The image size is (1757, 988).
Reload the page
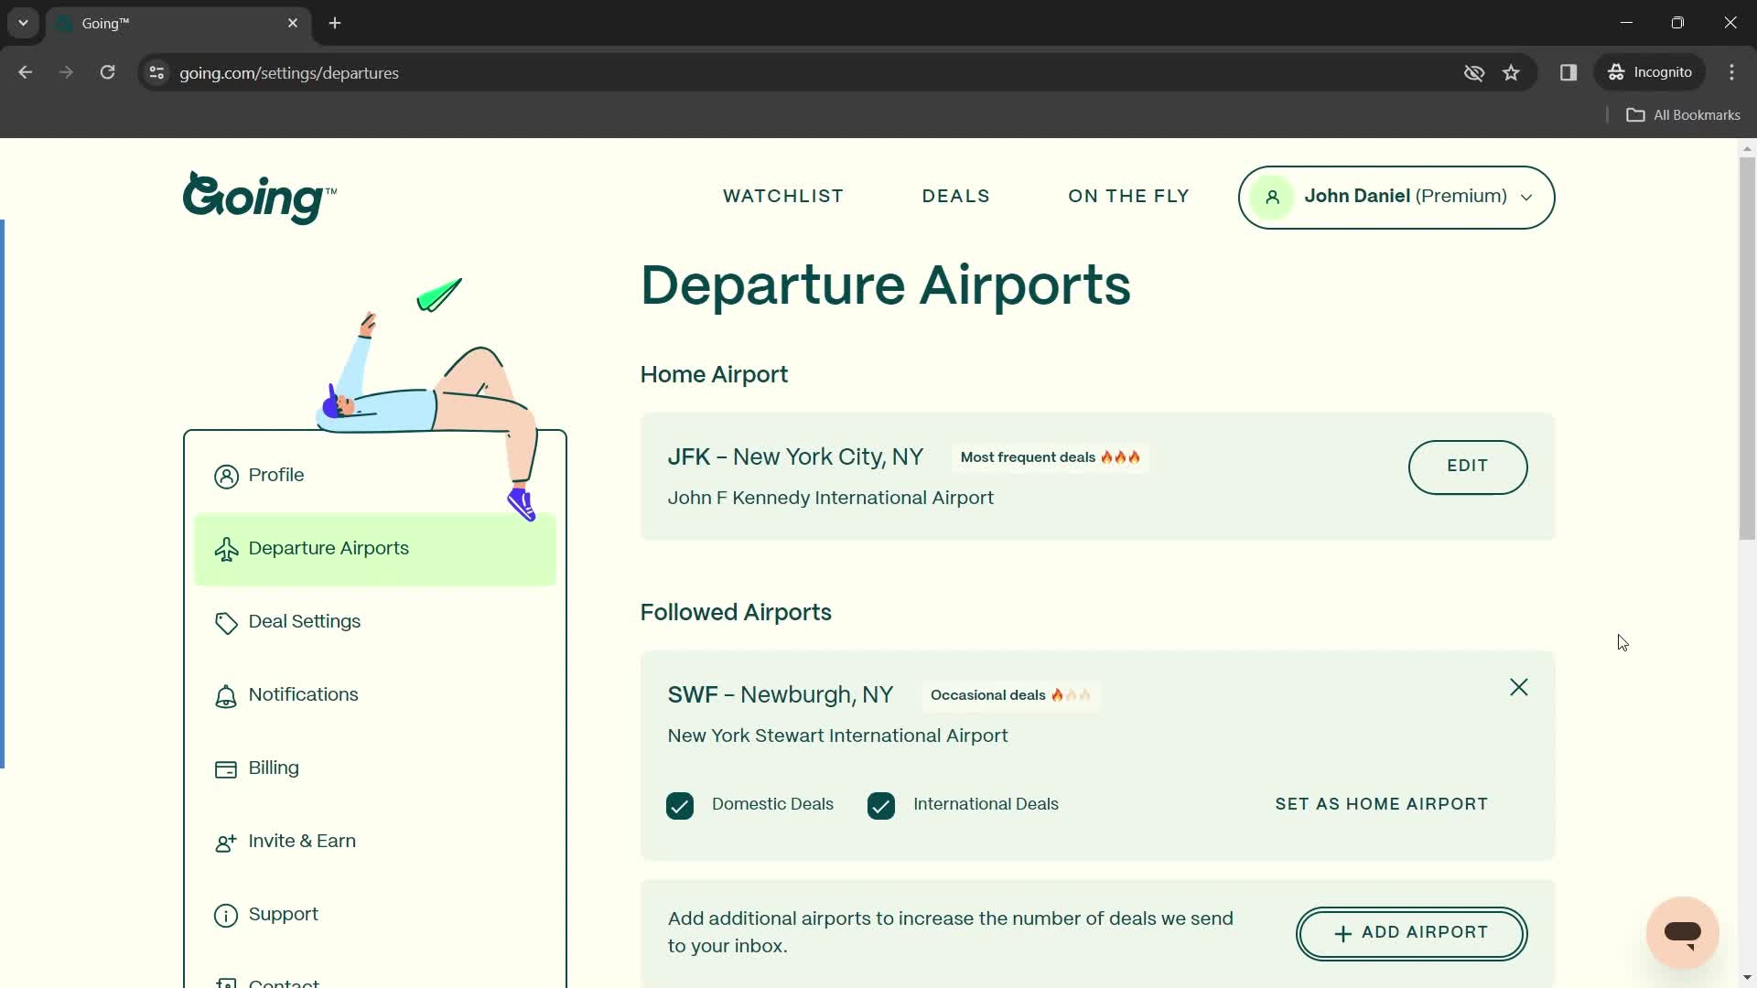click(108, 72)
